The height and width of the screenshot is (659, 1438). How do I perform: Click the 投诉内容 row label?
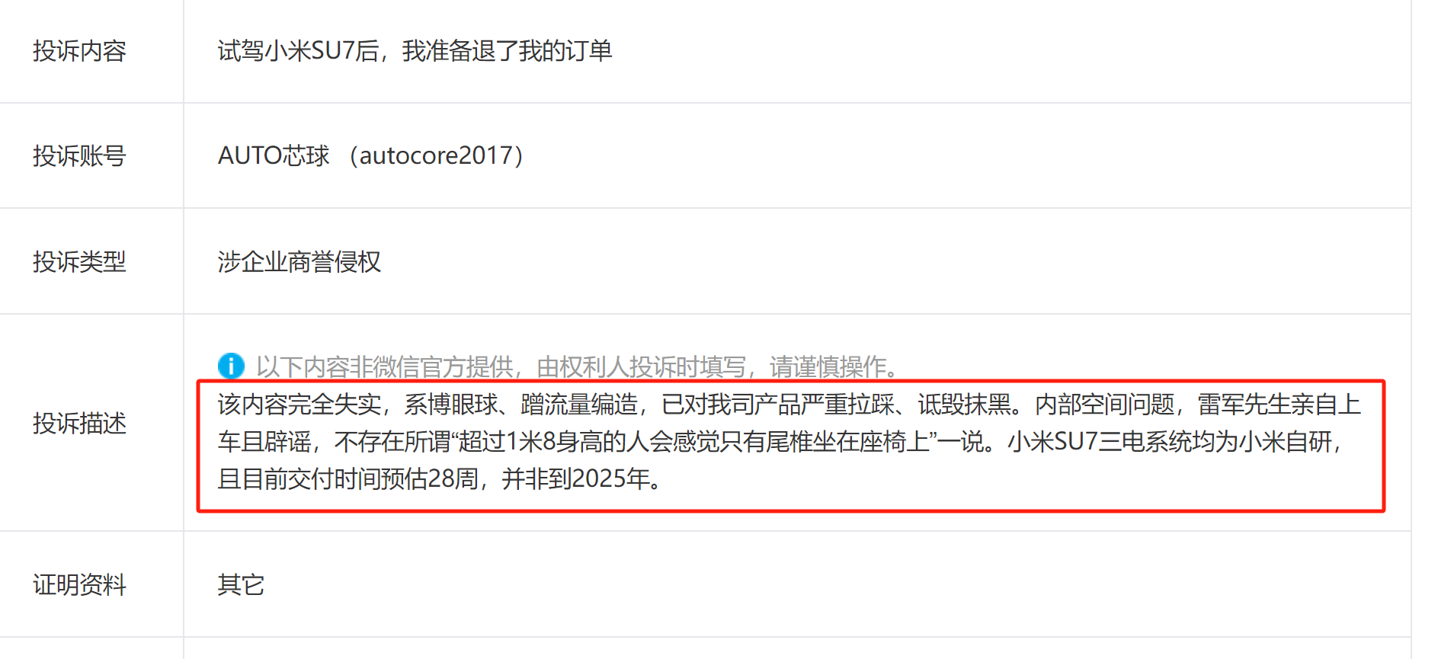79,51
